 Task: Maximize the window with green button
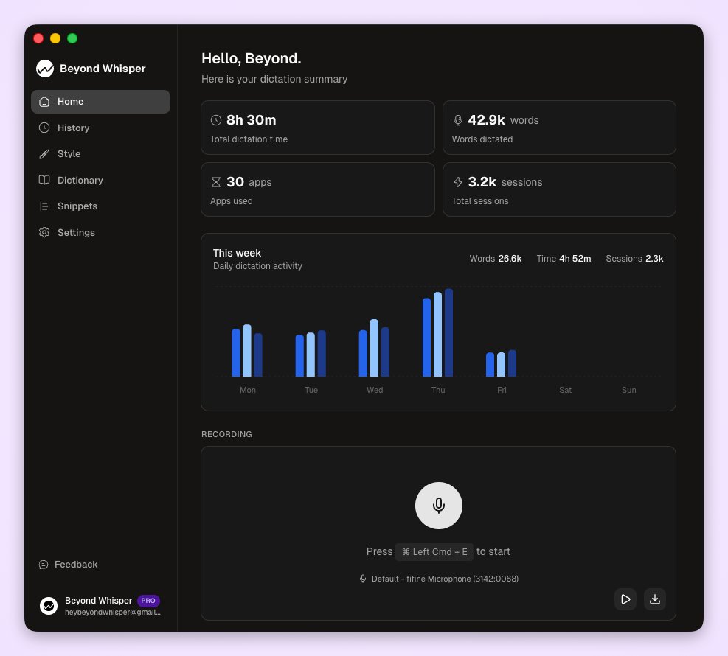pyautogui.click(x=72, y=38)
